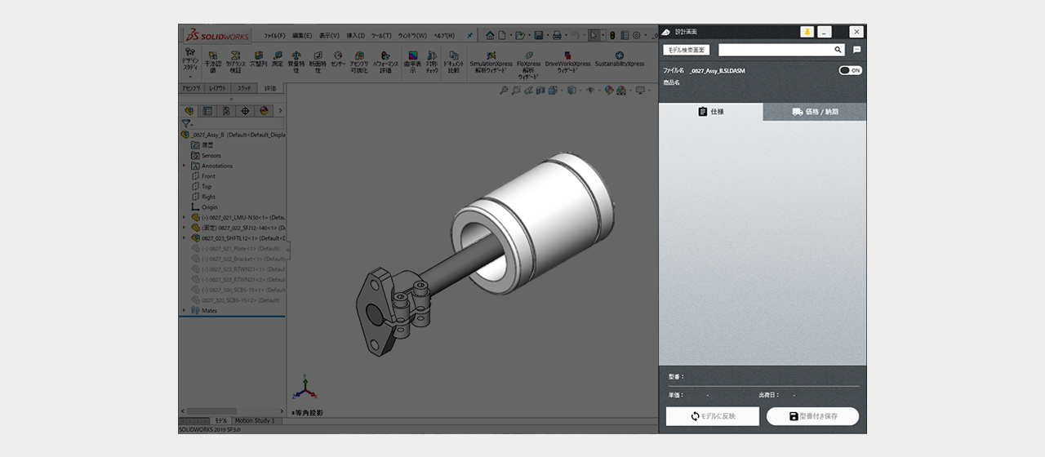The image size is (1045, 457).
Task: Expand the Annotations tree node
Action: pos(185,166)
